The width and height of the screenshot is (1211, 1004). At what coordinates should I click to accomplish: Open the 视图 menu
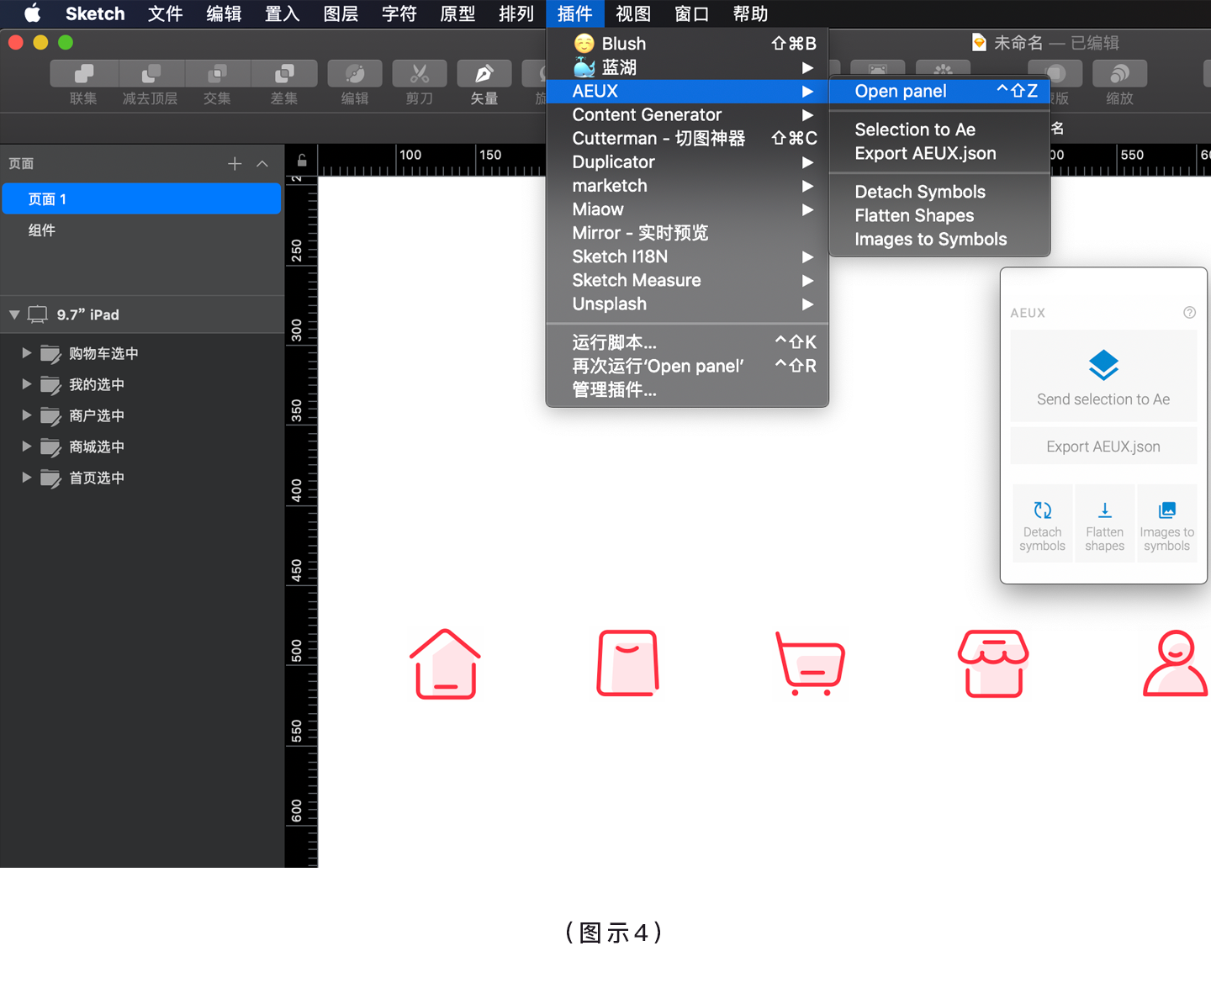point(633,13)
